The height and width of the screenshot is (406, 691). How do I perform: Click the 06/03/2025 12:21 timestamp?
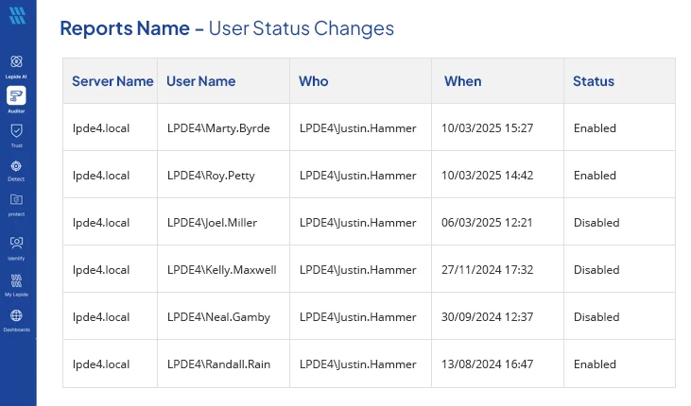487,223
